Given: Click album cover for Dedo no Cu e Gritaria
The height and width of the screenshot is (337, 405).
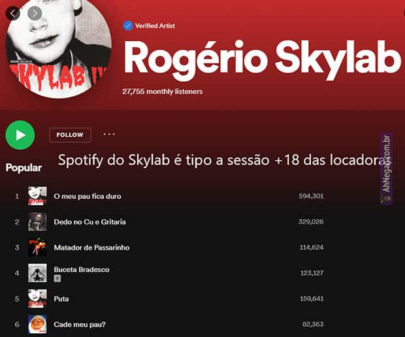Looking at the screenshot, I should 37,221.
